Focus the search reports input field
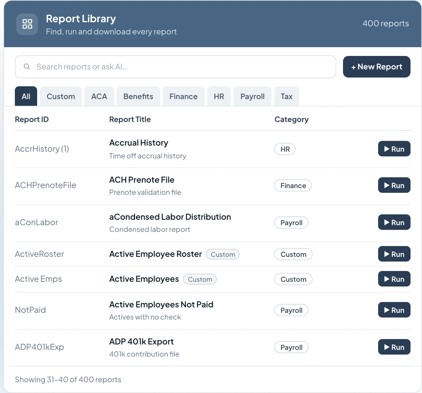Image resolution: width=422 pixels, height=393 pixels. pos(176,67)
